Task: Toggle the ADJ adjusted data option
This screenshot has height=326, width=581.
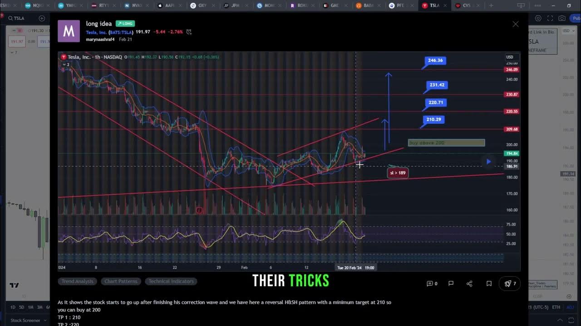Action: 570,307
